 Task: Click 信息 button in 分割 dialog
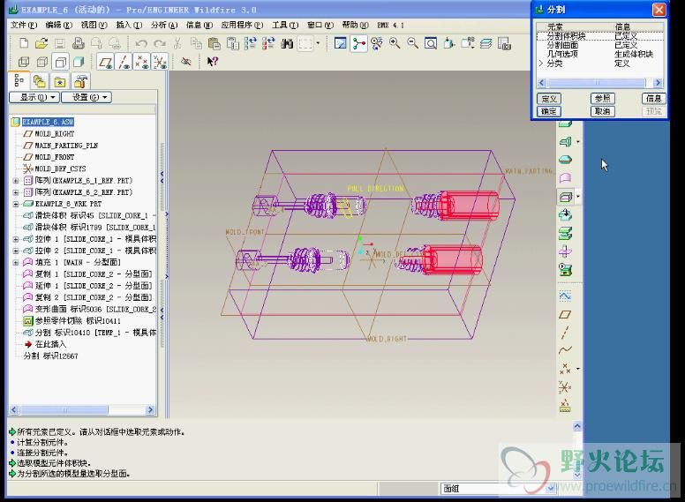pyautogui.click(x=653, y=99)
